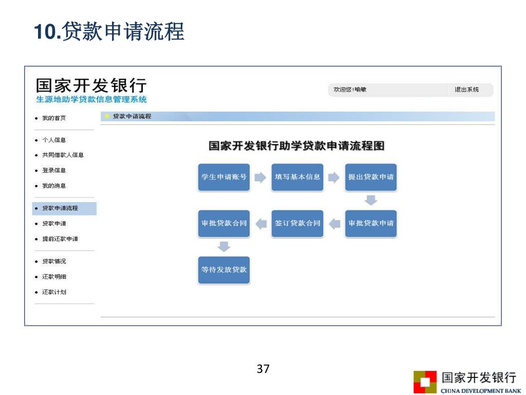Open 共同借款人信息 page
526x395 pixels.
point(63,155)
